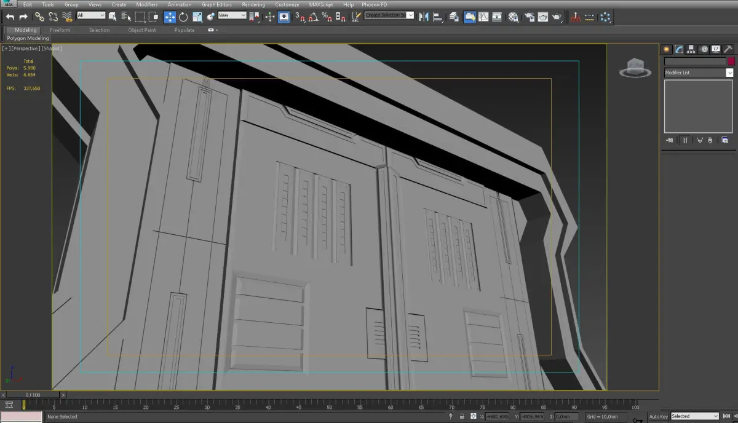Screen dimensions: 738x423
Task: Open the Tools menu
Action: 48,4
